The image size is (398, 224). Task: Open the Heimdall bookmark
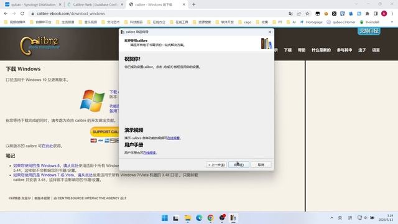pos(369,22)
